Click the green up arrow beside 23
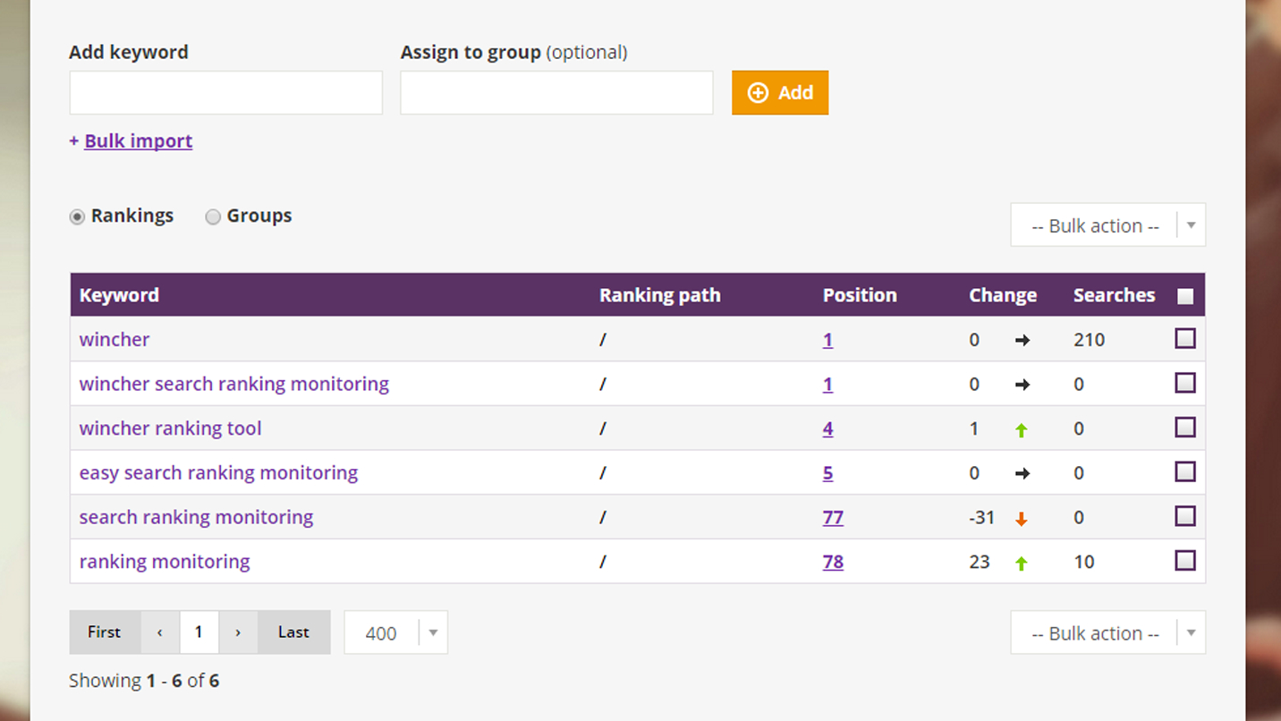This screenshot has height=721, width=1281. [1022, 564]
